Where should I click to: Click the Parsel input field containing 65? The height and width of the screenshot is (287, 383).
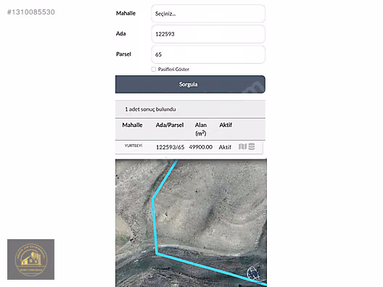pyautogui.click(x=208, y=54)
